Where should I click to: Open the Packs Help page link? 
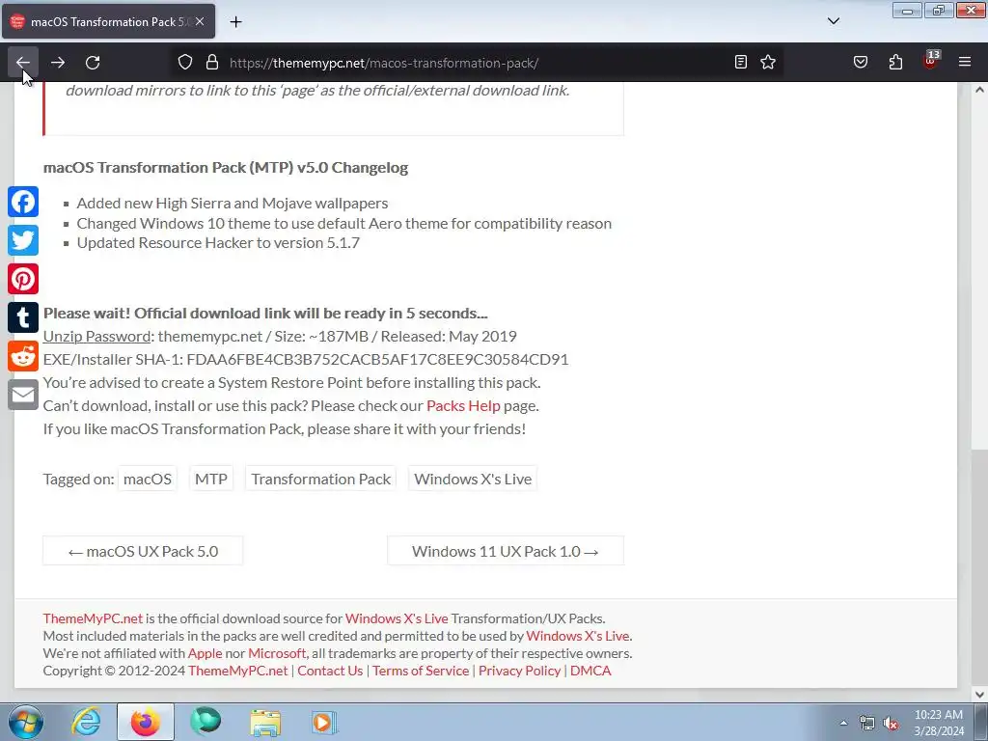pyautogui.click(x=463, y=406)
